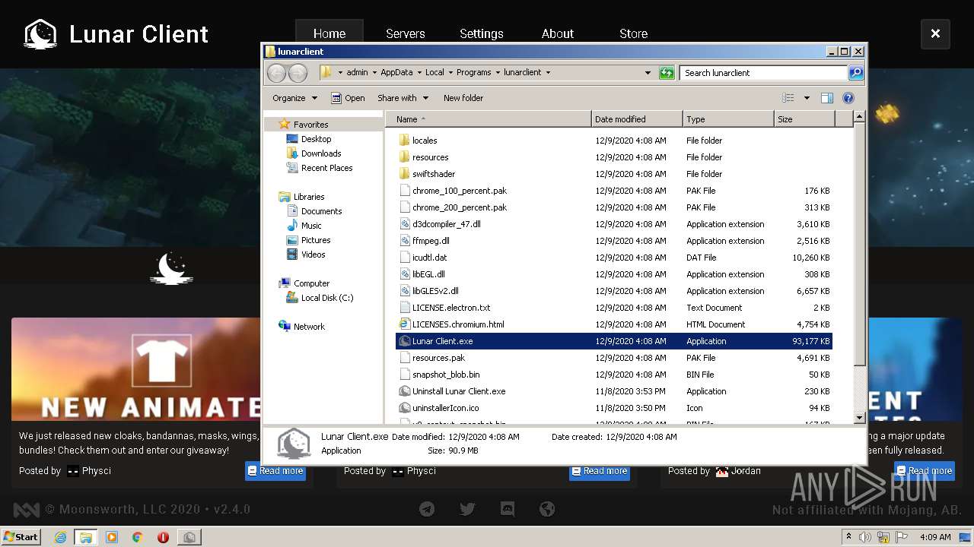Open Chrome from the taskbar

click(x=138, y=537)
